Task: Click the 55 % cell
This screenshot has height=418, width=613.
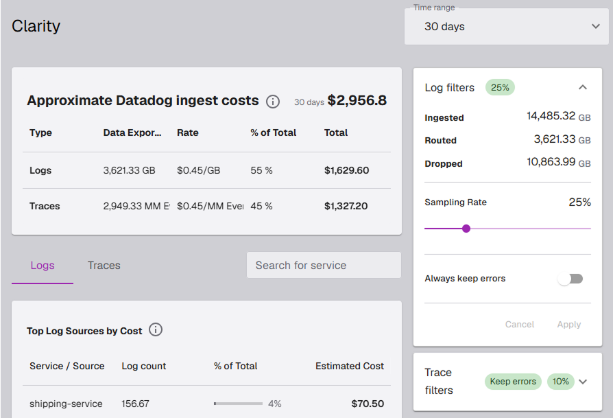Action: pos(261,171)
